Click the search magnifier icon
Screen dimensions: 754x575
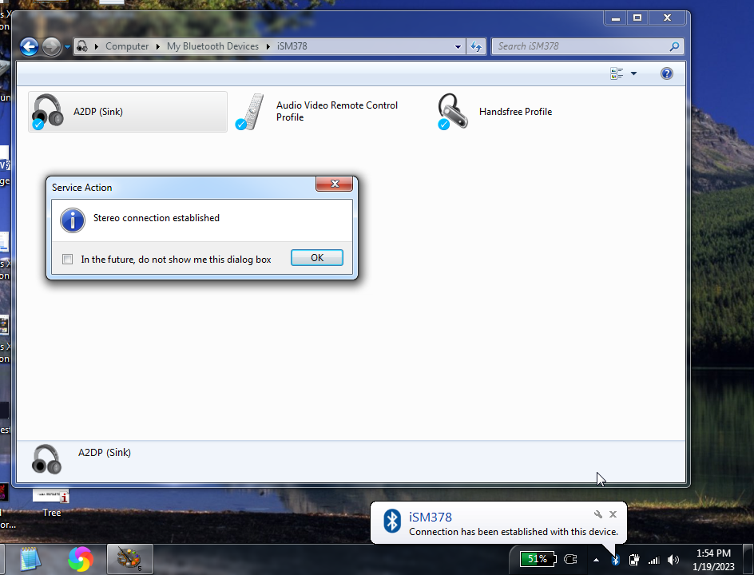674,46
